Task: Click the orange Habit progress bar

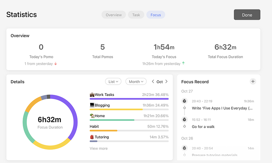Action: [x=103, y=131]
